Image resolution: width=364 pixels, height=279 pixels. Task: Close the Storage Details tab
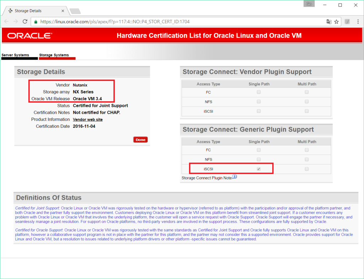[63, 11]
